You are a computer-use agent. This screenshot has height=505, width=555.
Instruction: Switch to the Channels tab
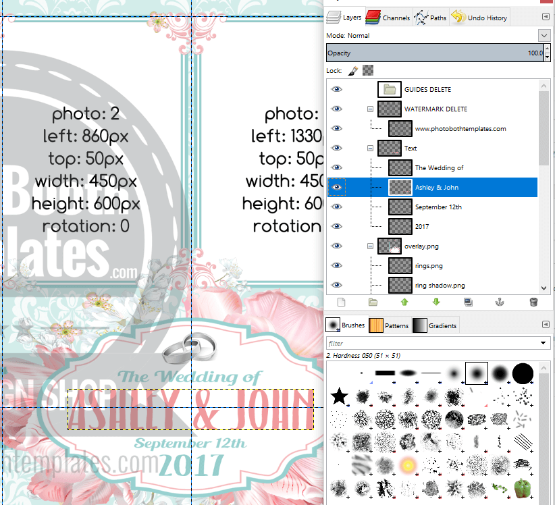click(388, 18)
